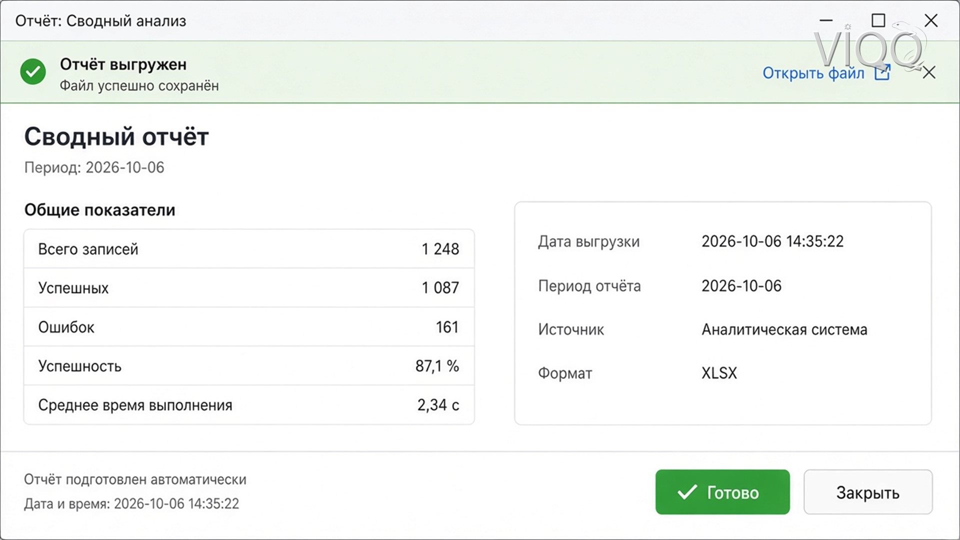Click the Сводный отчёт heading
Image resolution: width=960 pixels, height=540 pixels.
pos(116,136)
